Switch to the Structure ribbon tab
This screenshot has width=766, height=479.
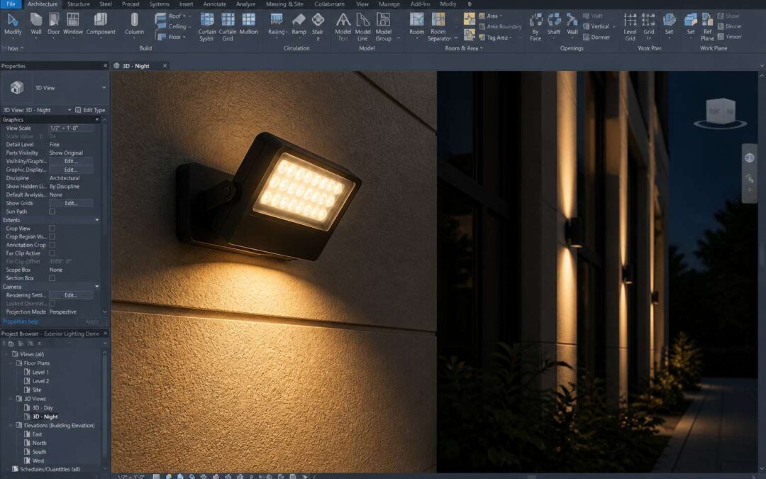(78, 4)
